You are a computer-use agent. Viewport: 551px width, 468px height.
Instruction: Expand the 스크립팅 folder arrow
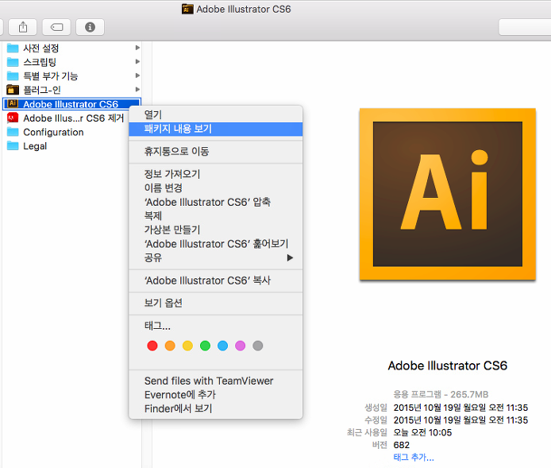click(x=137, y=62)
